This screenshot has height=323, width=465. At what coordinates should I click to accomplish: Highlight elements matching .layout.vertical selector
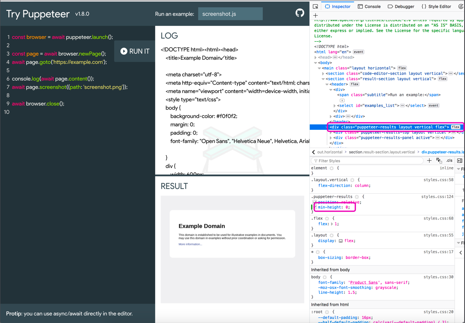coord(352,180)
